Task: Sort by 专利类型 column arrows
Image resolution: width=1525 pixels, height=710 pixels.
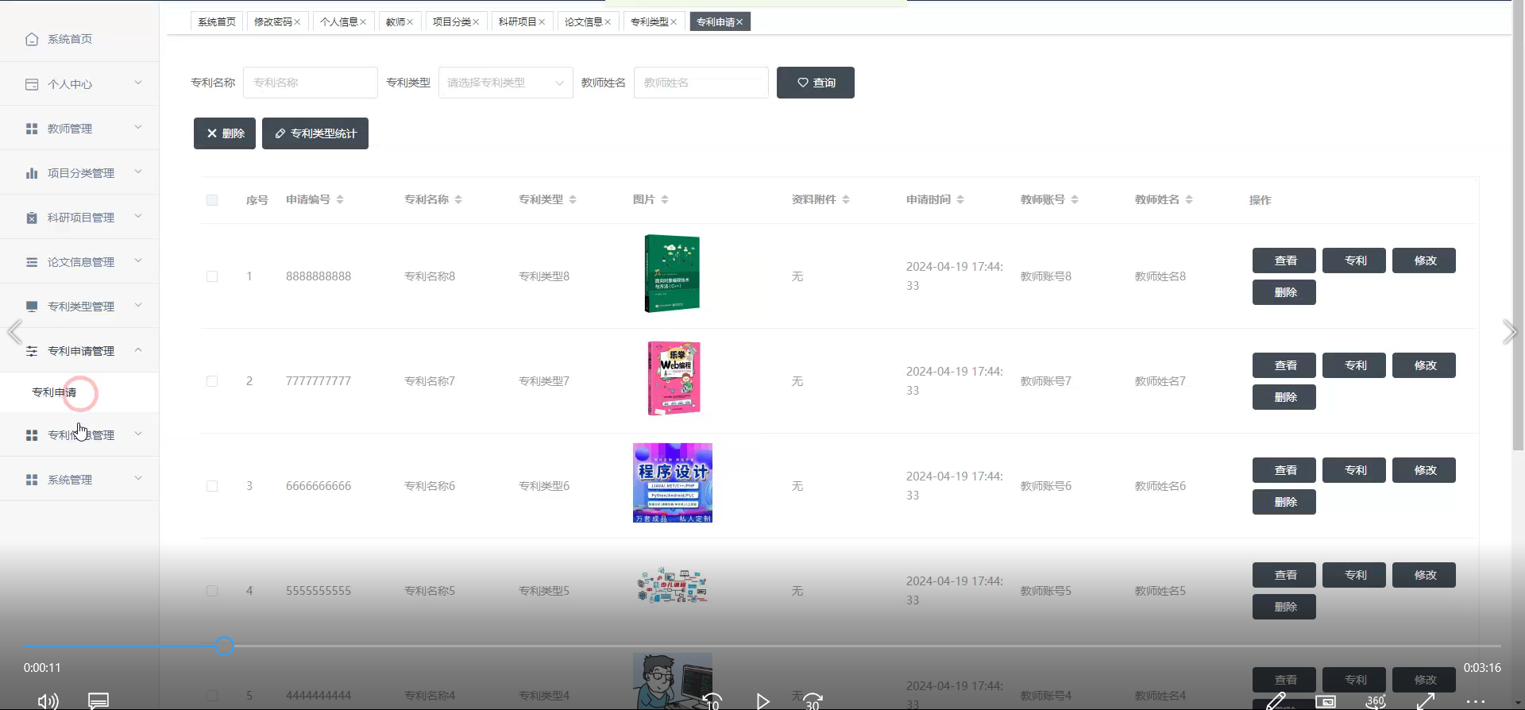Action: (573, 199)
